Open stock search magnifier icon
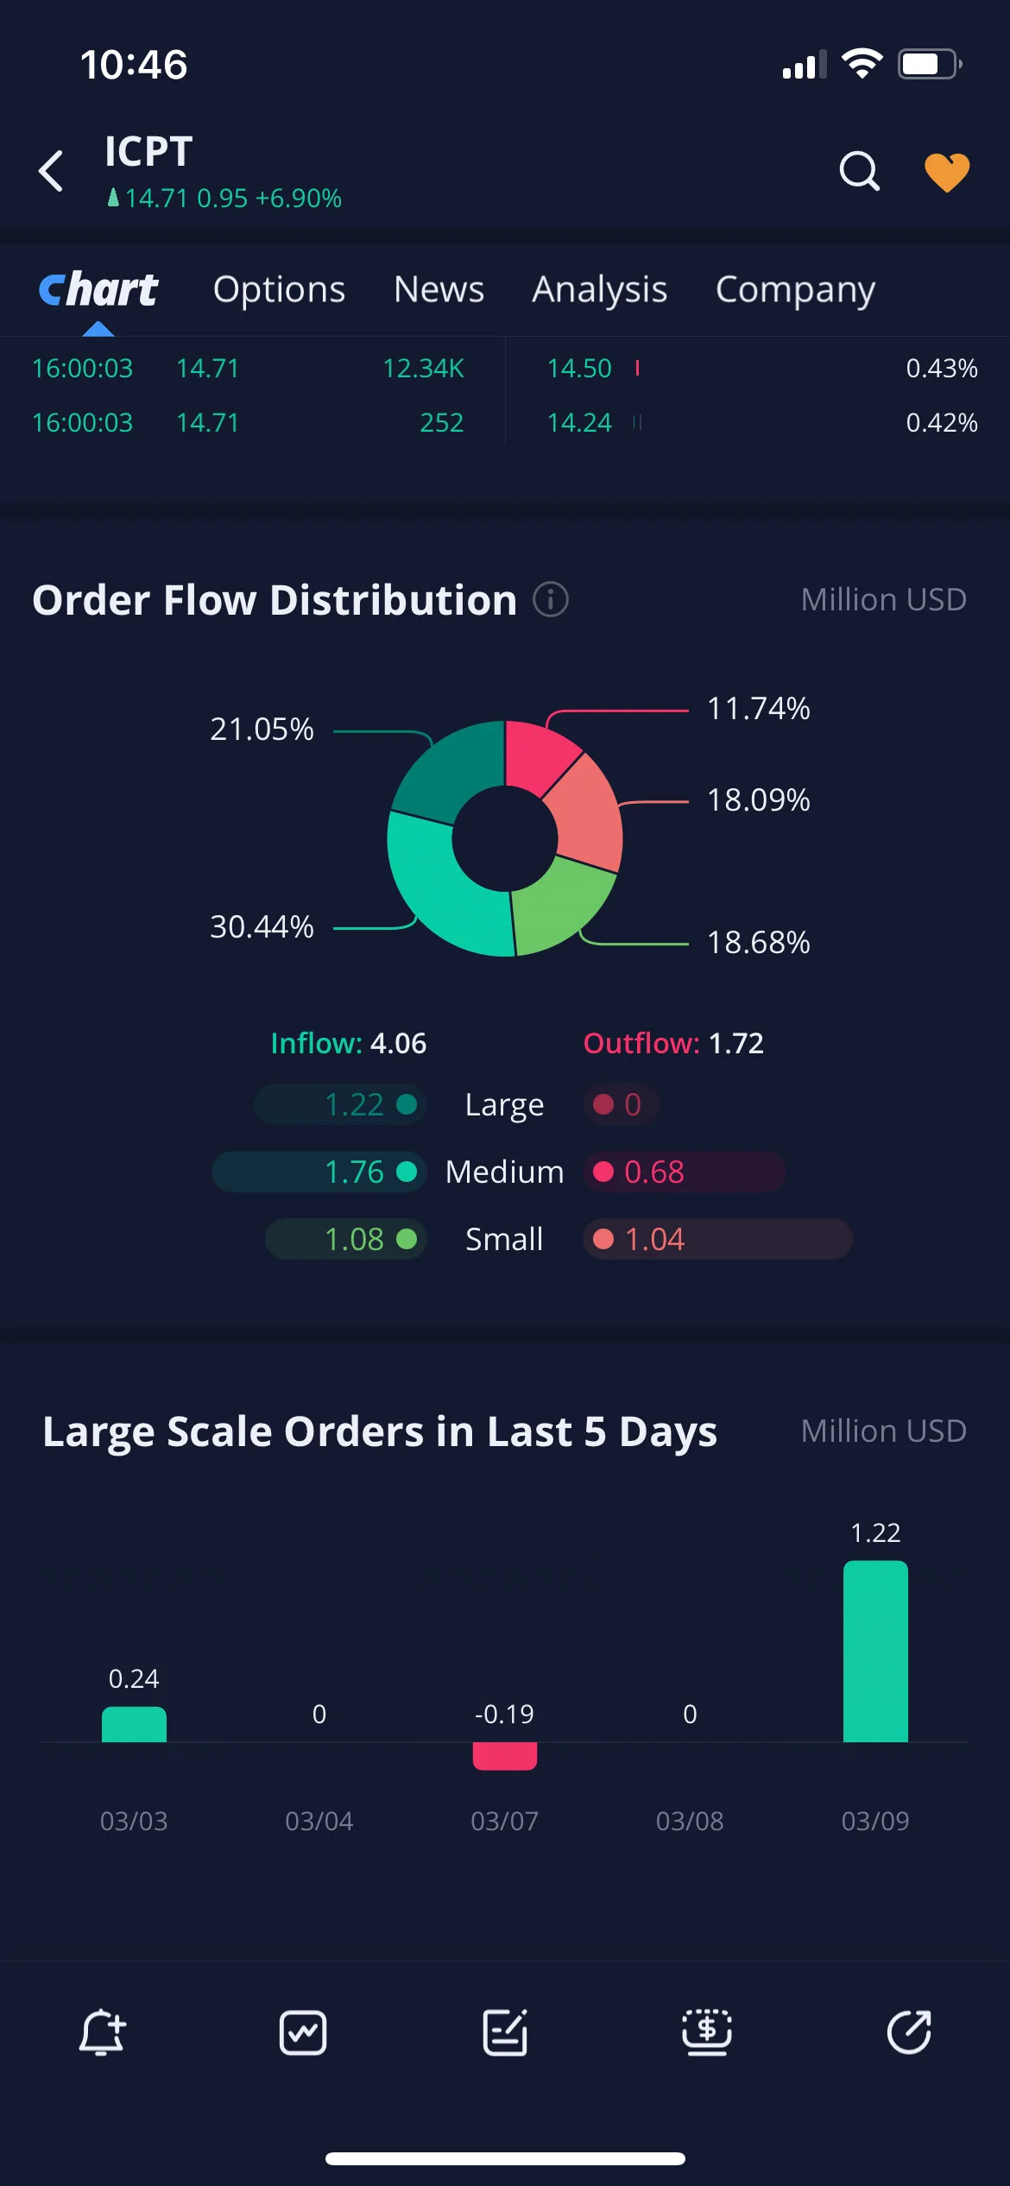Image resolution: width=1010 pixels, height=2186 pixels. [x=860, y=171]
